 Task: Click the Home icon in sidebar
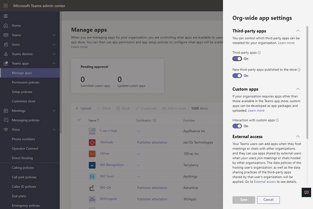(6, 26)
